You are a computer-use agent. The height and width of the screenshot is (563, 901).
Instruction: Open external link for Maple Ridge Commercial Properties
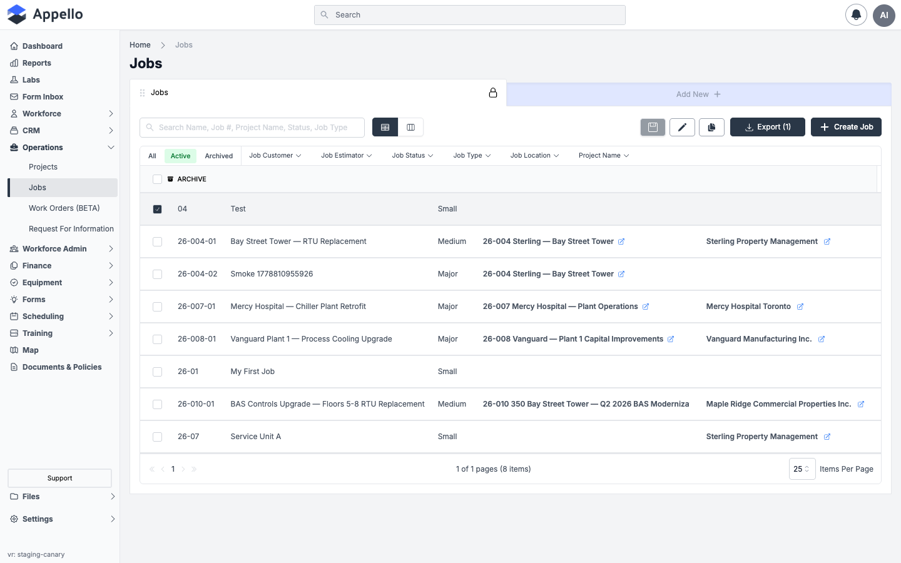pos(861,404)
